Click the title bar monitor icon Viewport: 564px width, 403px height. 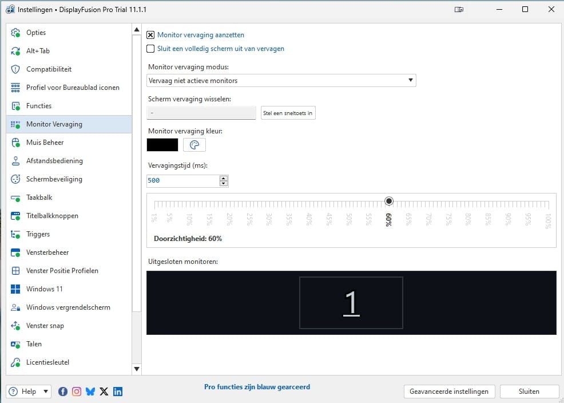[459, 10]
